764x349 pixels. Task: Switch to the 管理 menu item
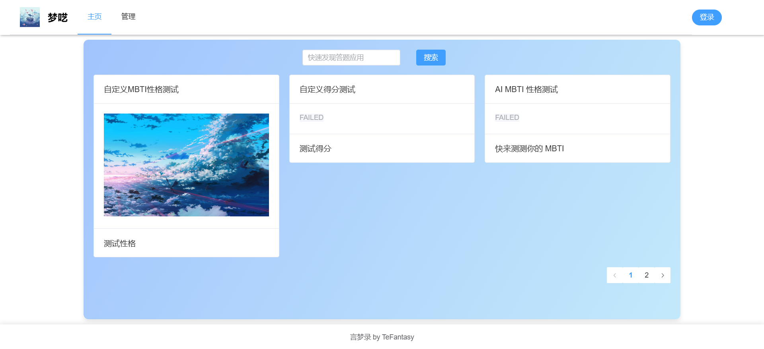(128, 17)
